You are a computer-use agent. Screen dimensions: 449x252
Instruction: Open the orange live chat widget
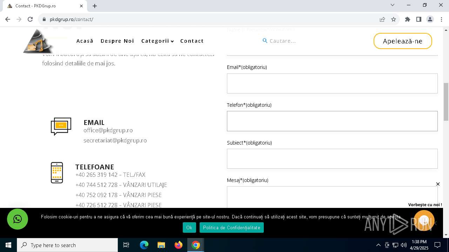(x=424, y=220)
